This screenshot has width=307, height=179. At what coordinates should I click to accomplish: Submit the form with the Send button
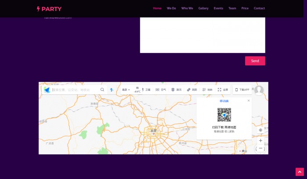tap(255, 61)
